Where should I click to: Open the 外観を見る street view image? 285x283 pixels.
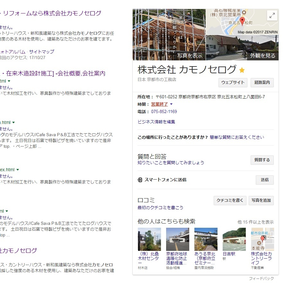click(242, 48)
